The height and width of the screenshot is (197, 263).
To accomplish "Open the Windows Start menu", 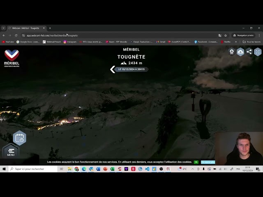I will click(4, 169).
